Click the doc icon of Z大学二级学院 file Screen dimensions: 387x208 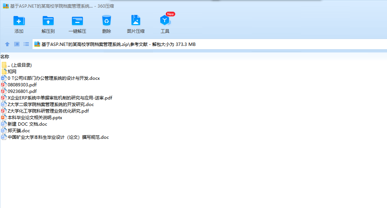tap(4, 105)
